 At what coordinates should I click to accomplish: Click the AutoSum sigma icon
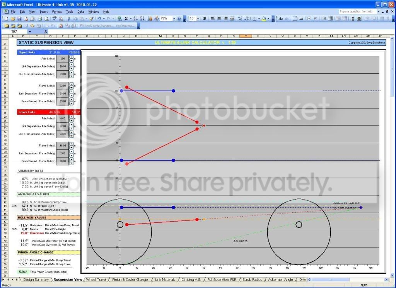(126, 19)
